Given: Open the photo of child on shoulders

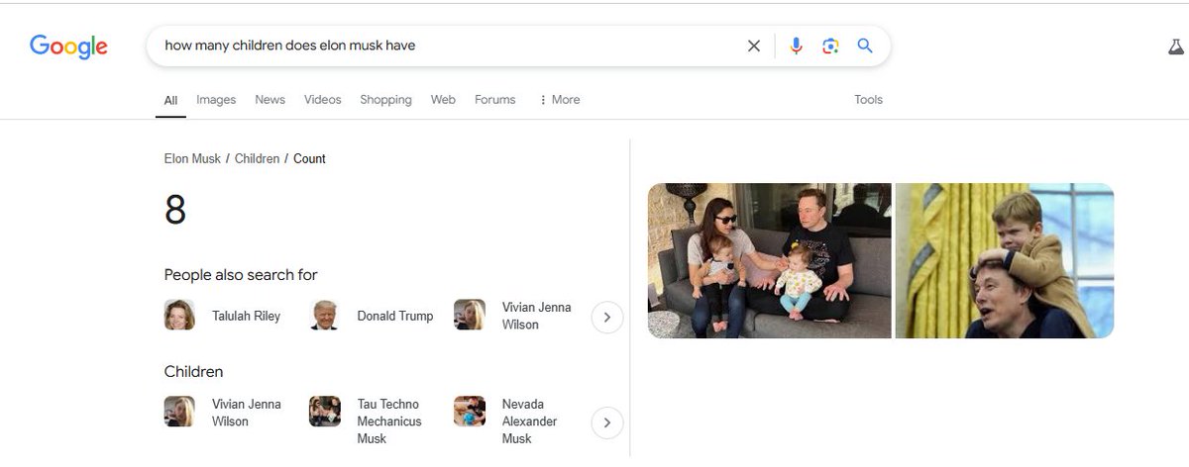Looking at the screenshot, I should click(1005, 261).
